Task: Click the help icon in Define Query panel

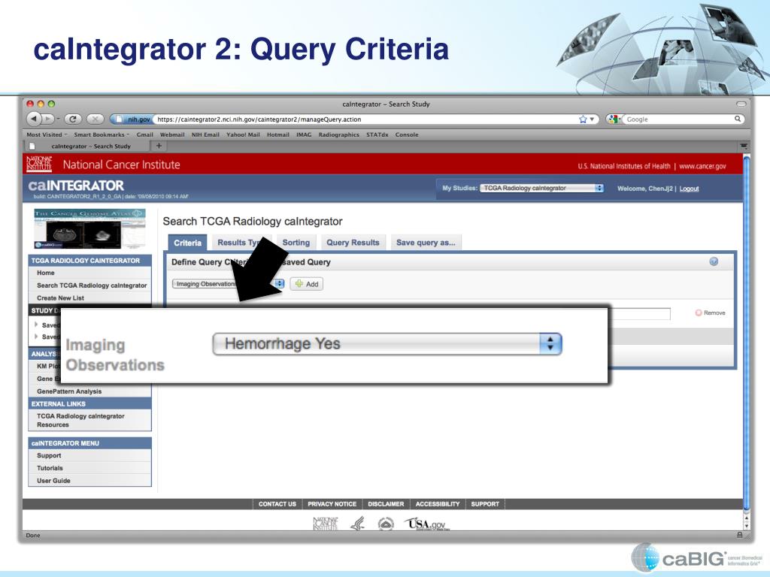Action: 714,261
